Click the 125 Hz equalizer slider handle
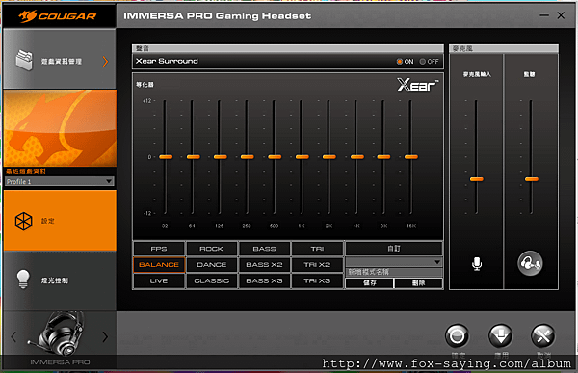 click(x=220, y=157)
